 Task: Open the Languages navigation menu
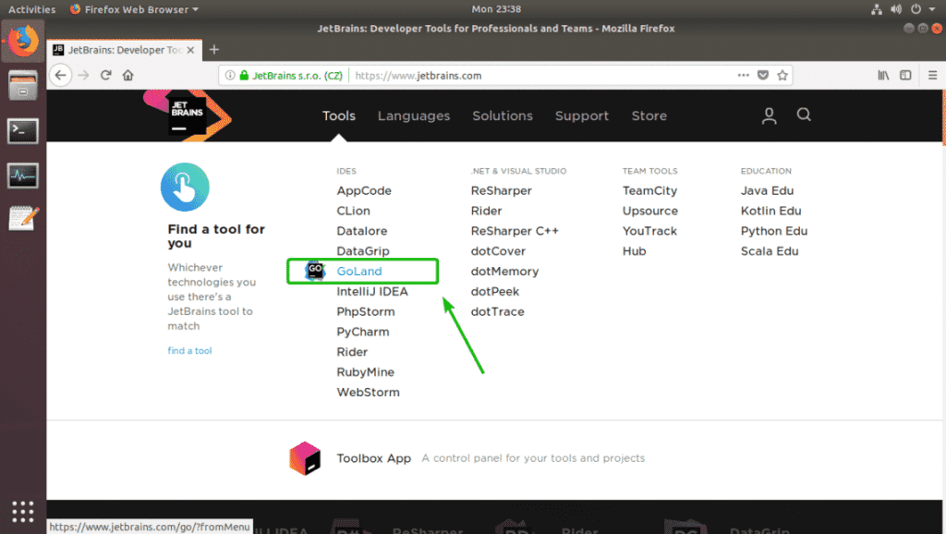(414, 115)
